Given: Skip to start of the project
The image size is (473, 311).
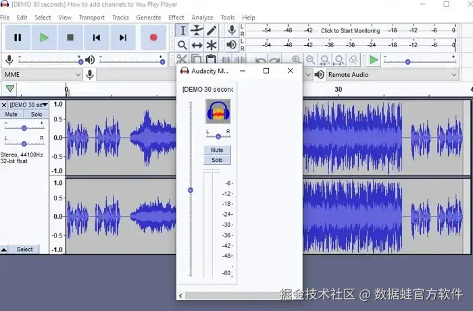Looking at the screenshot, I should click(x=97, y=37).
